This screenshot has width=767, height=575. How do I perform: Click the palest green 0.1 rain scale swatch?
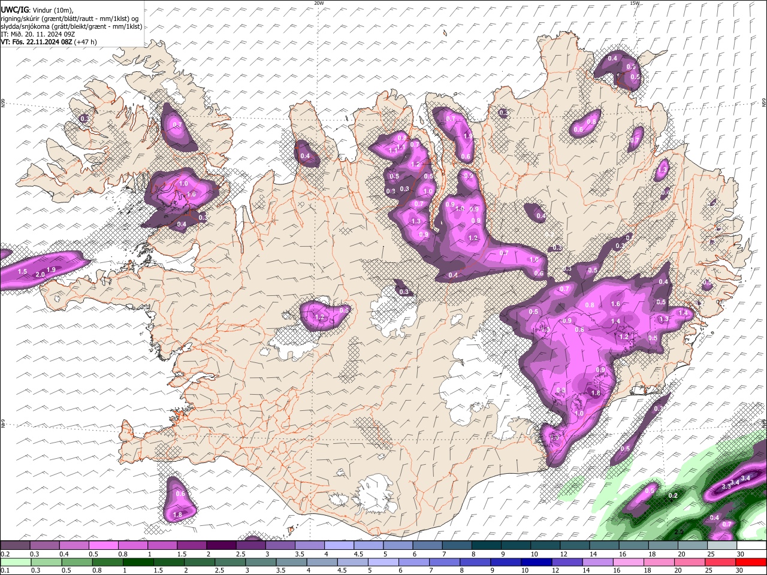pyautogui.click(x=16, y=562)
